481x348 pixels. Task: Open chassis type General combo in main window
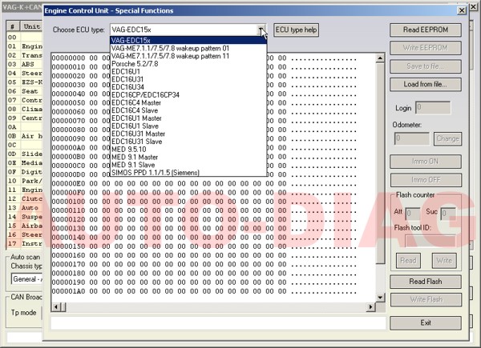click(26, 279)
